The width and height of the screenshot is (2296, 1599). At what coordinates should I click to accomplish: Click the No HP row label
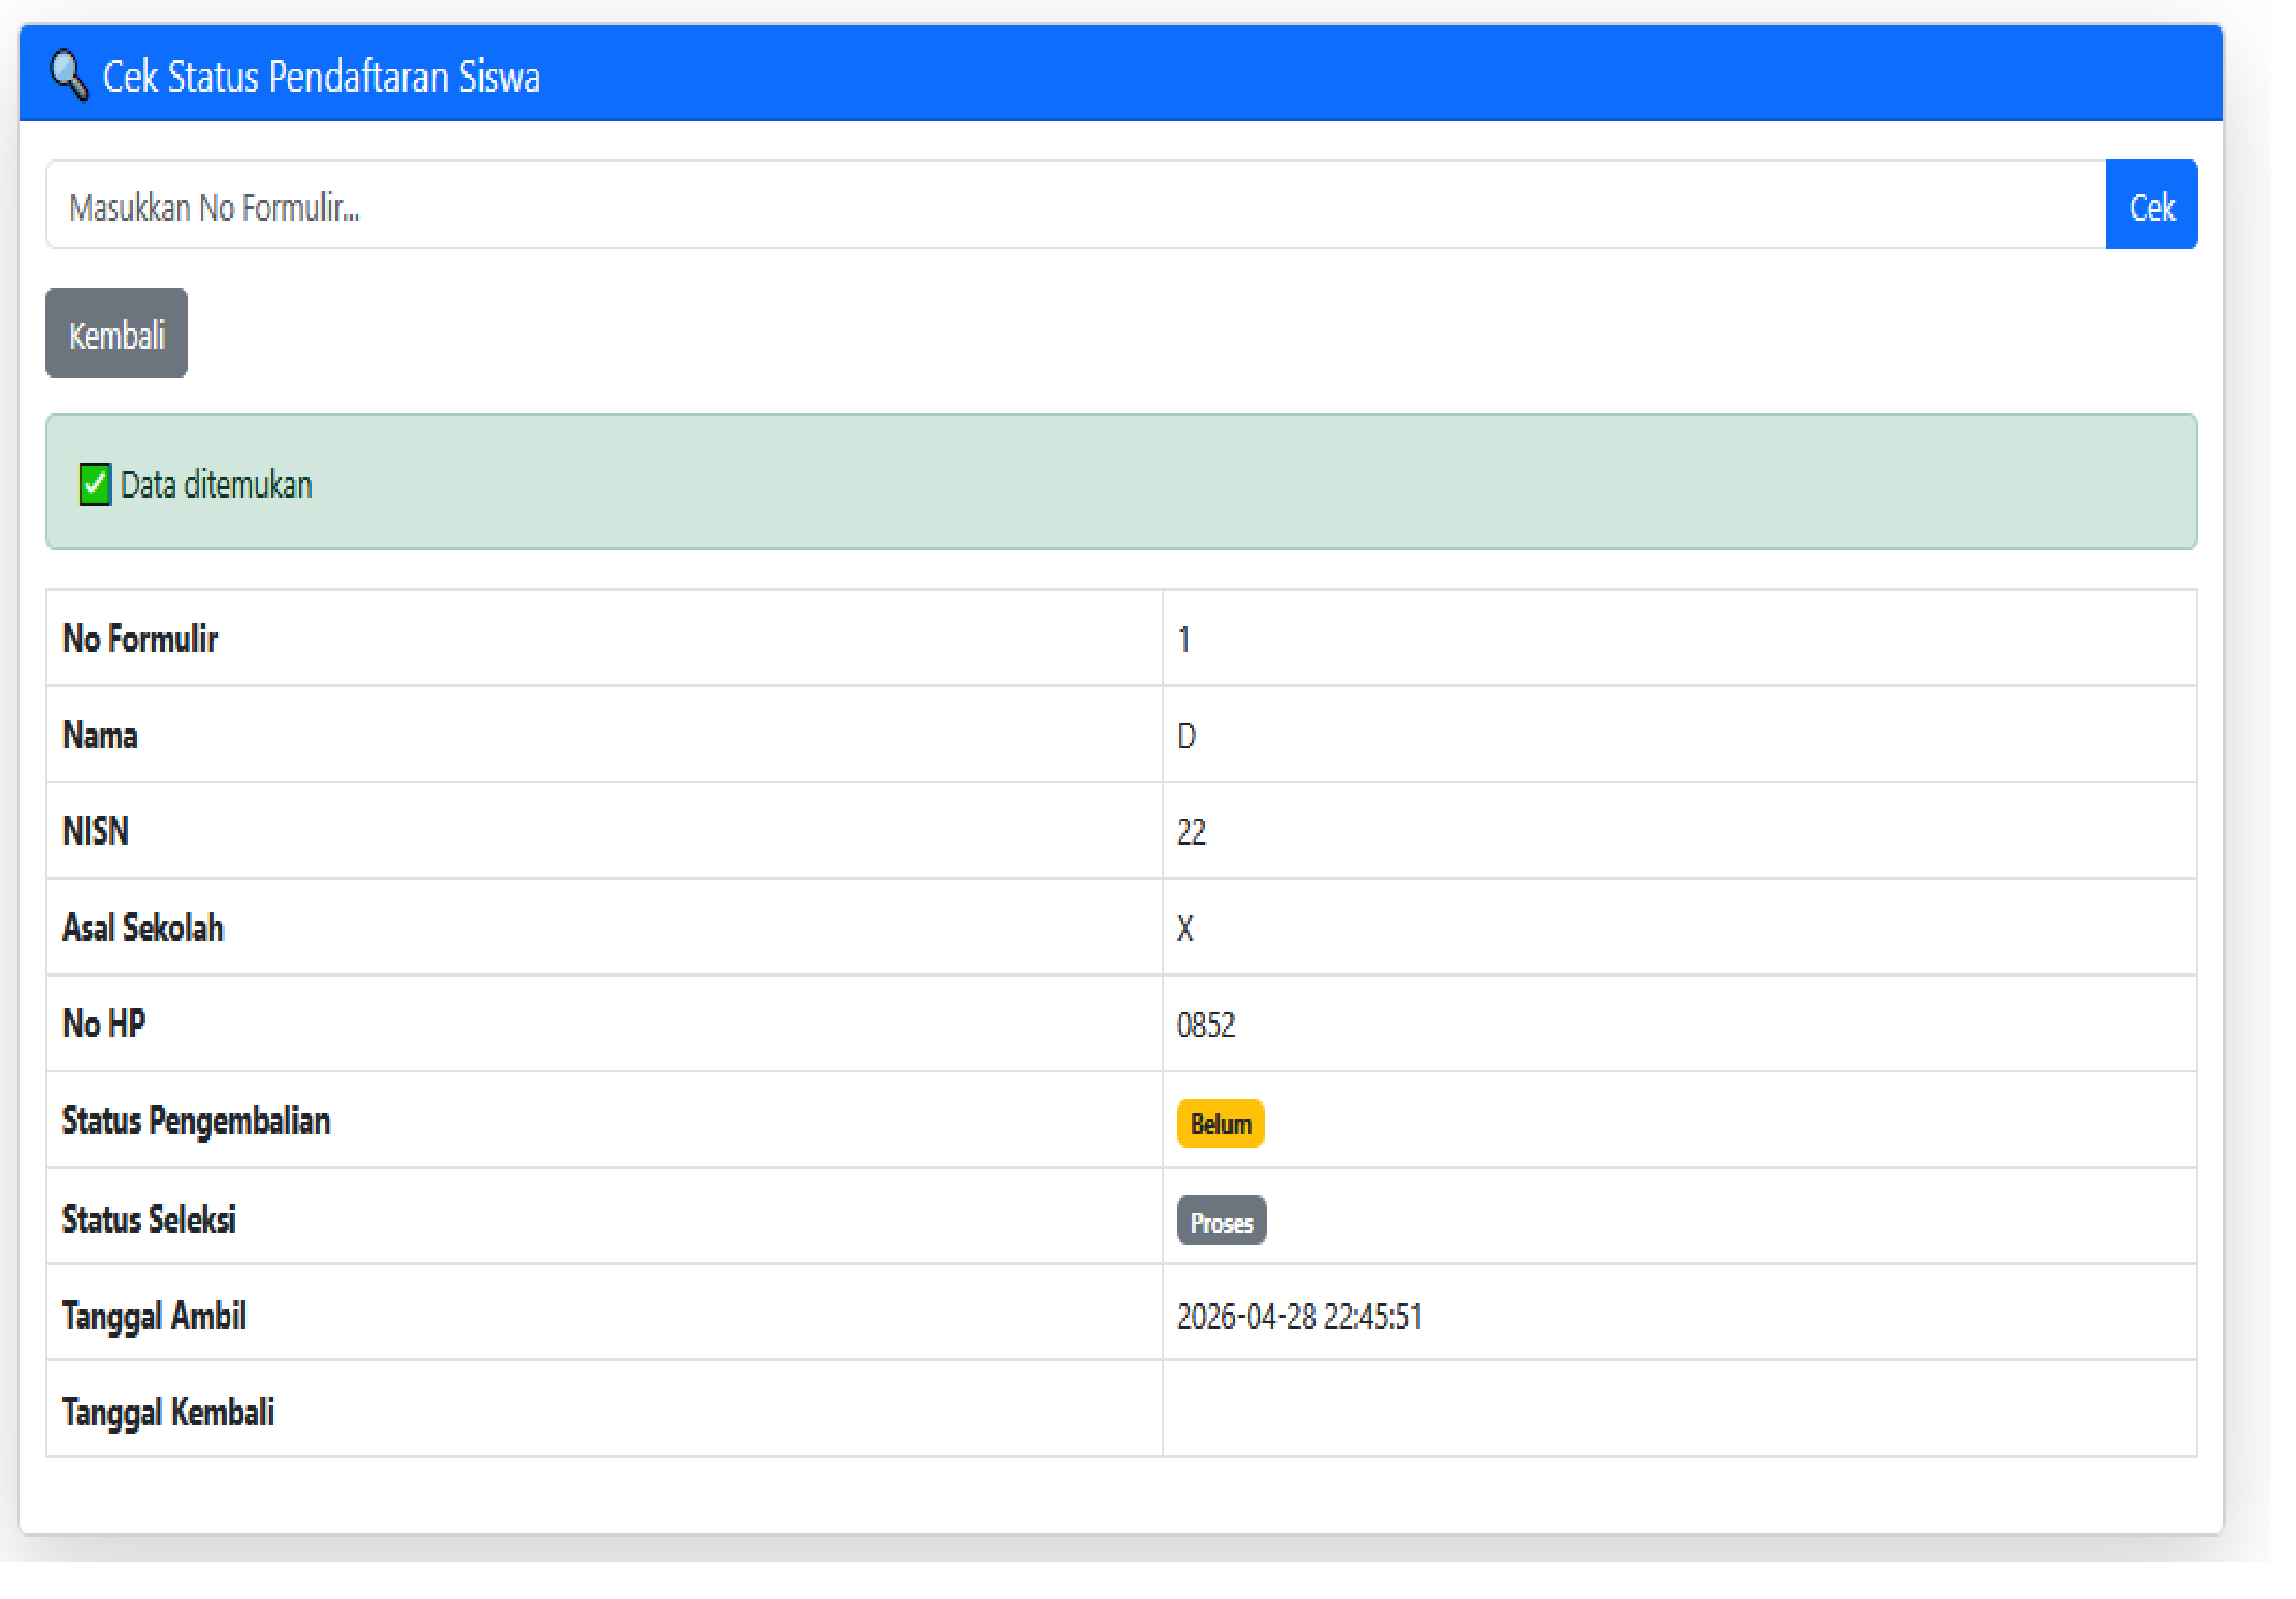pyautogui.click(x=104, y=1024)
